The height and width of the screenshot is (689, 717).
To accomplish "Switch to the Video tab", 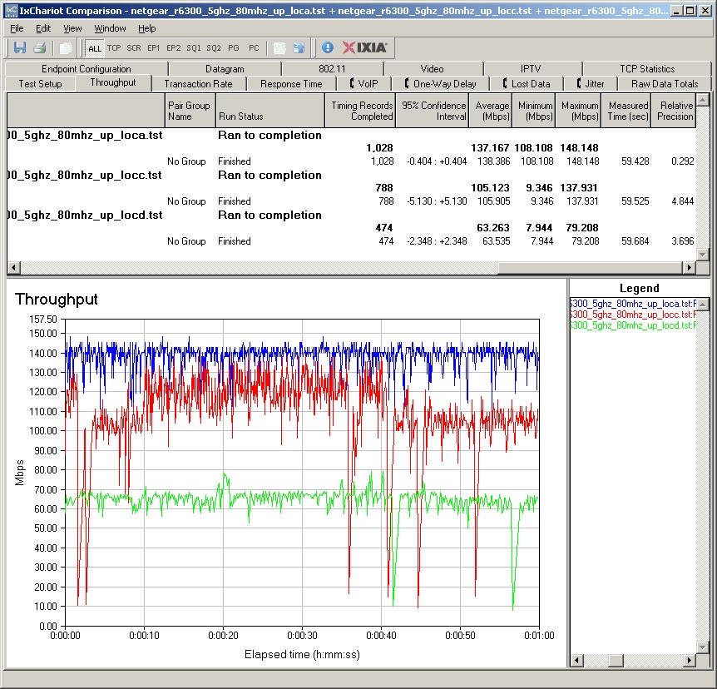I will pyautogui.click(x=433, y=68).
